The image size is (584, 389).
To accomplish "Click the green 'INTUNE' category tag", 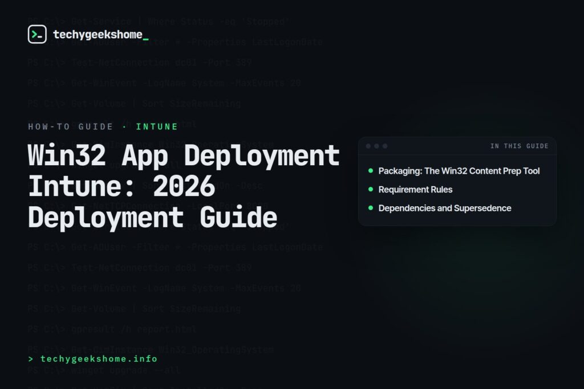I will (x=157, y=126).
